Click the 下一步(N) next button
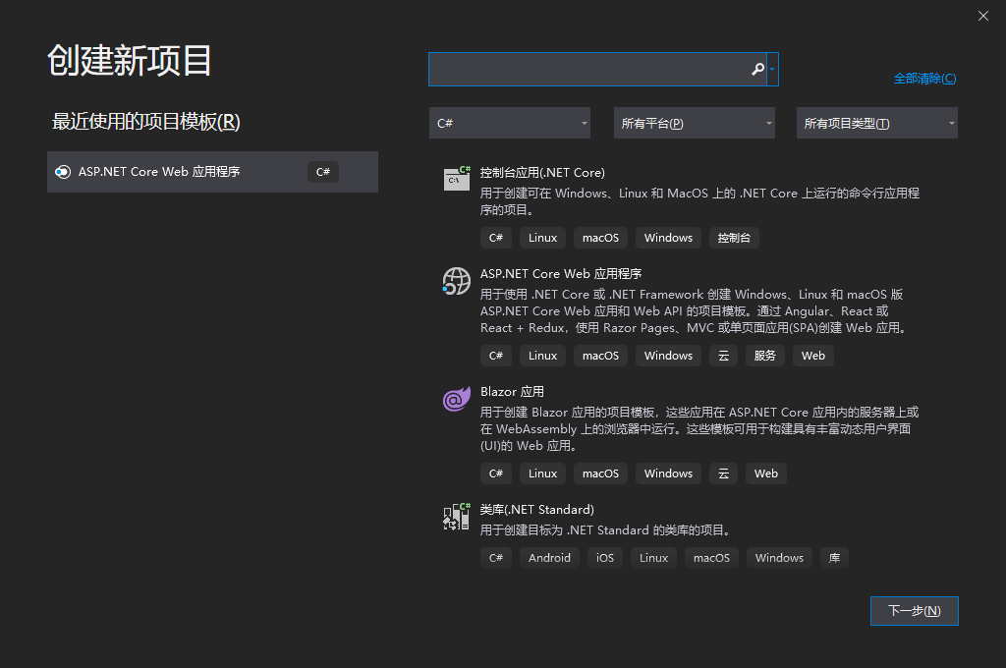Viewport: 1006px width, 668px height. 915,611
